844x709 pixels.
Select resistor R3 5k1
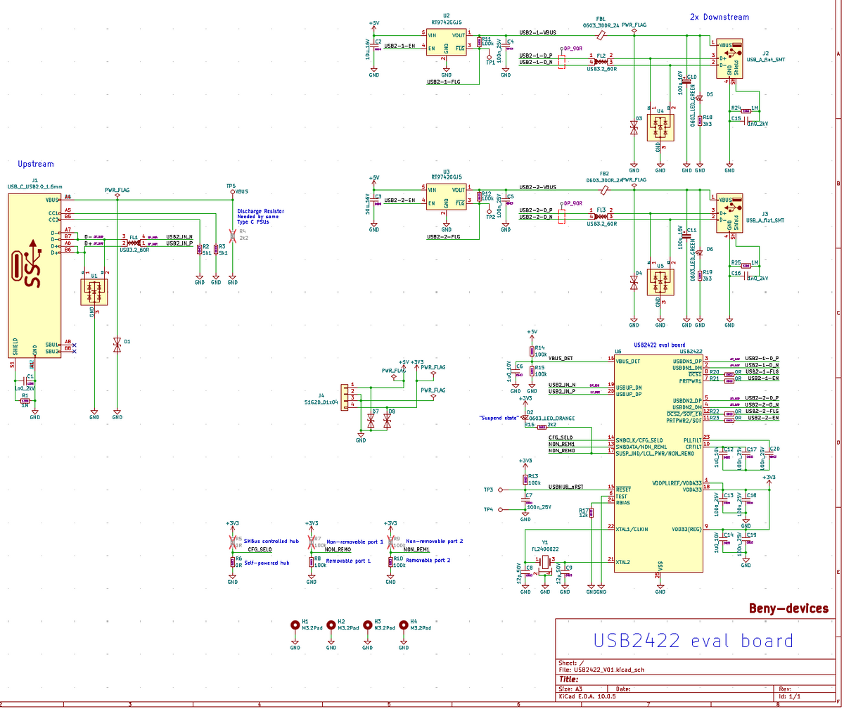pos(216,249)
